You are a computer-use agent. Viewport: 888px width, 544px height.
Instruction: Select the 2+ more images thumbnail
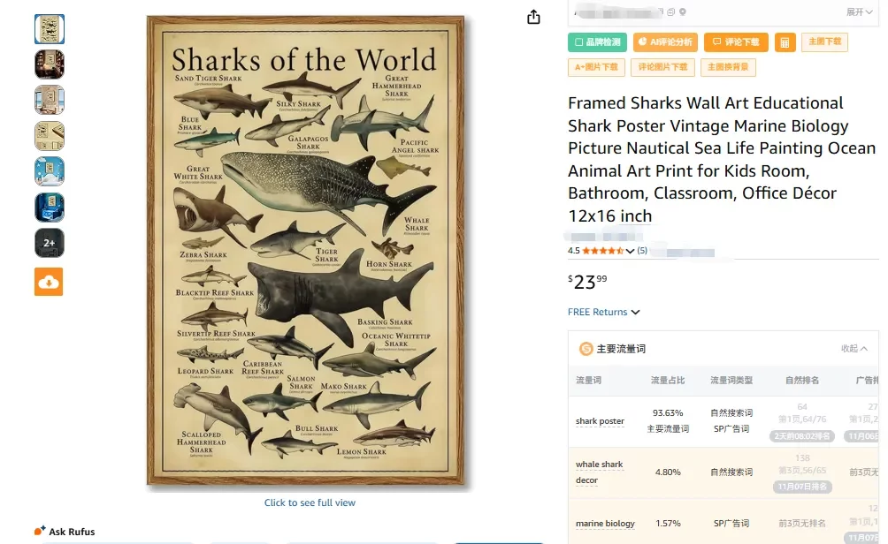50,243
